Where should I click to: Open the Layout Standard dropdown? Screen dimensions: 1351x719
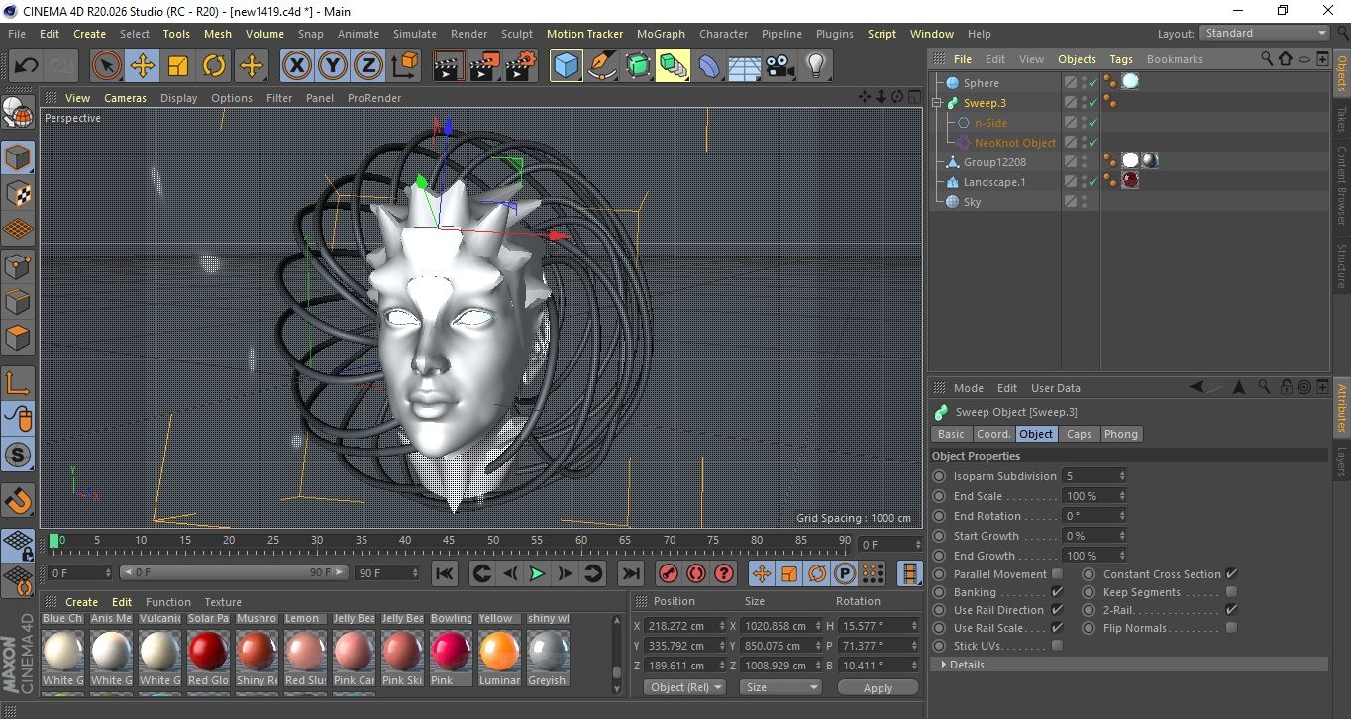tap(1265, 33)
